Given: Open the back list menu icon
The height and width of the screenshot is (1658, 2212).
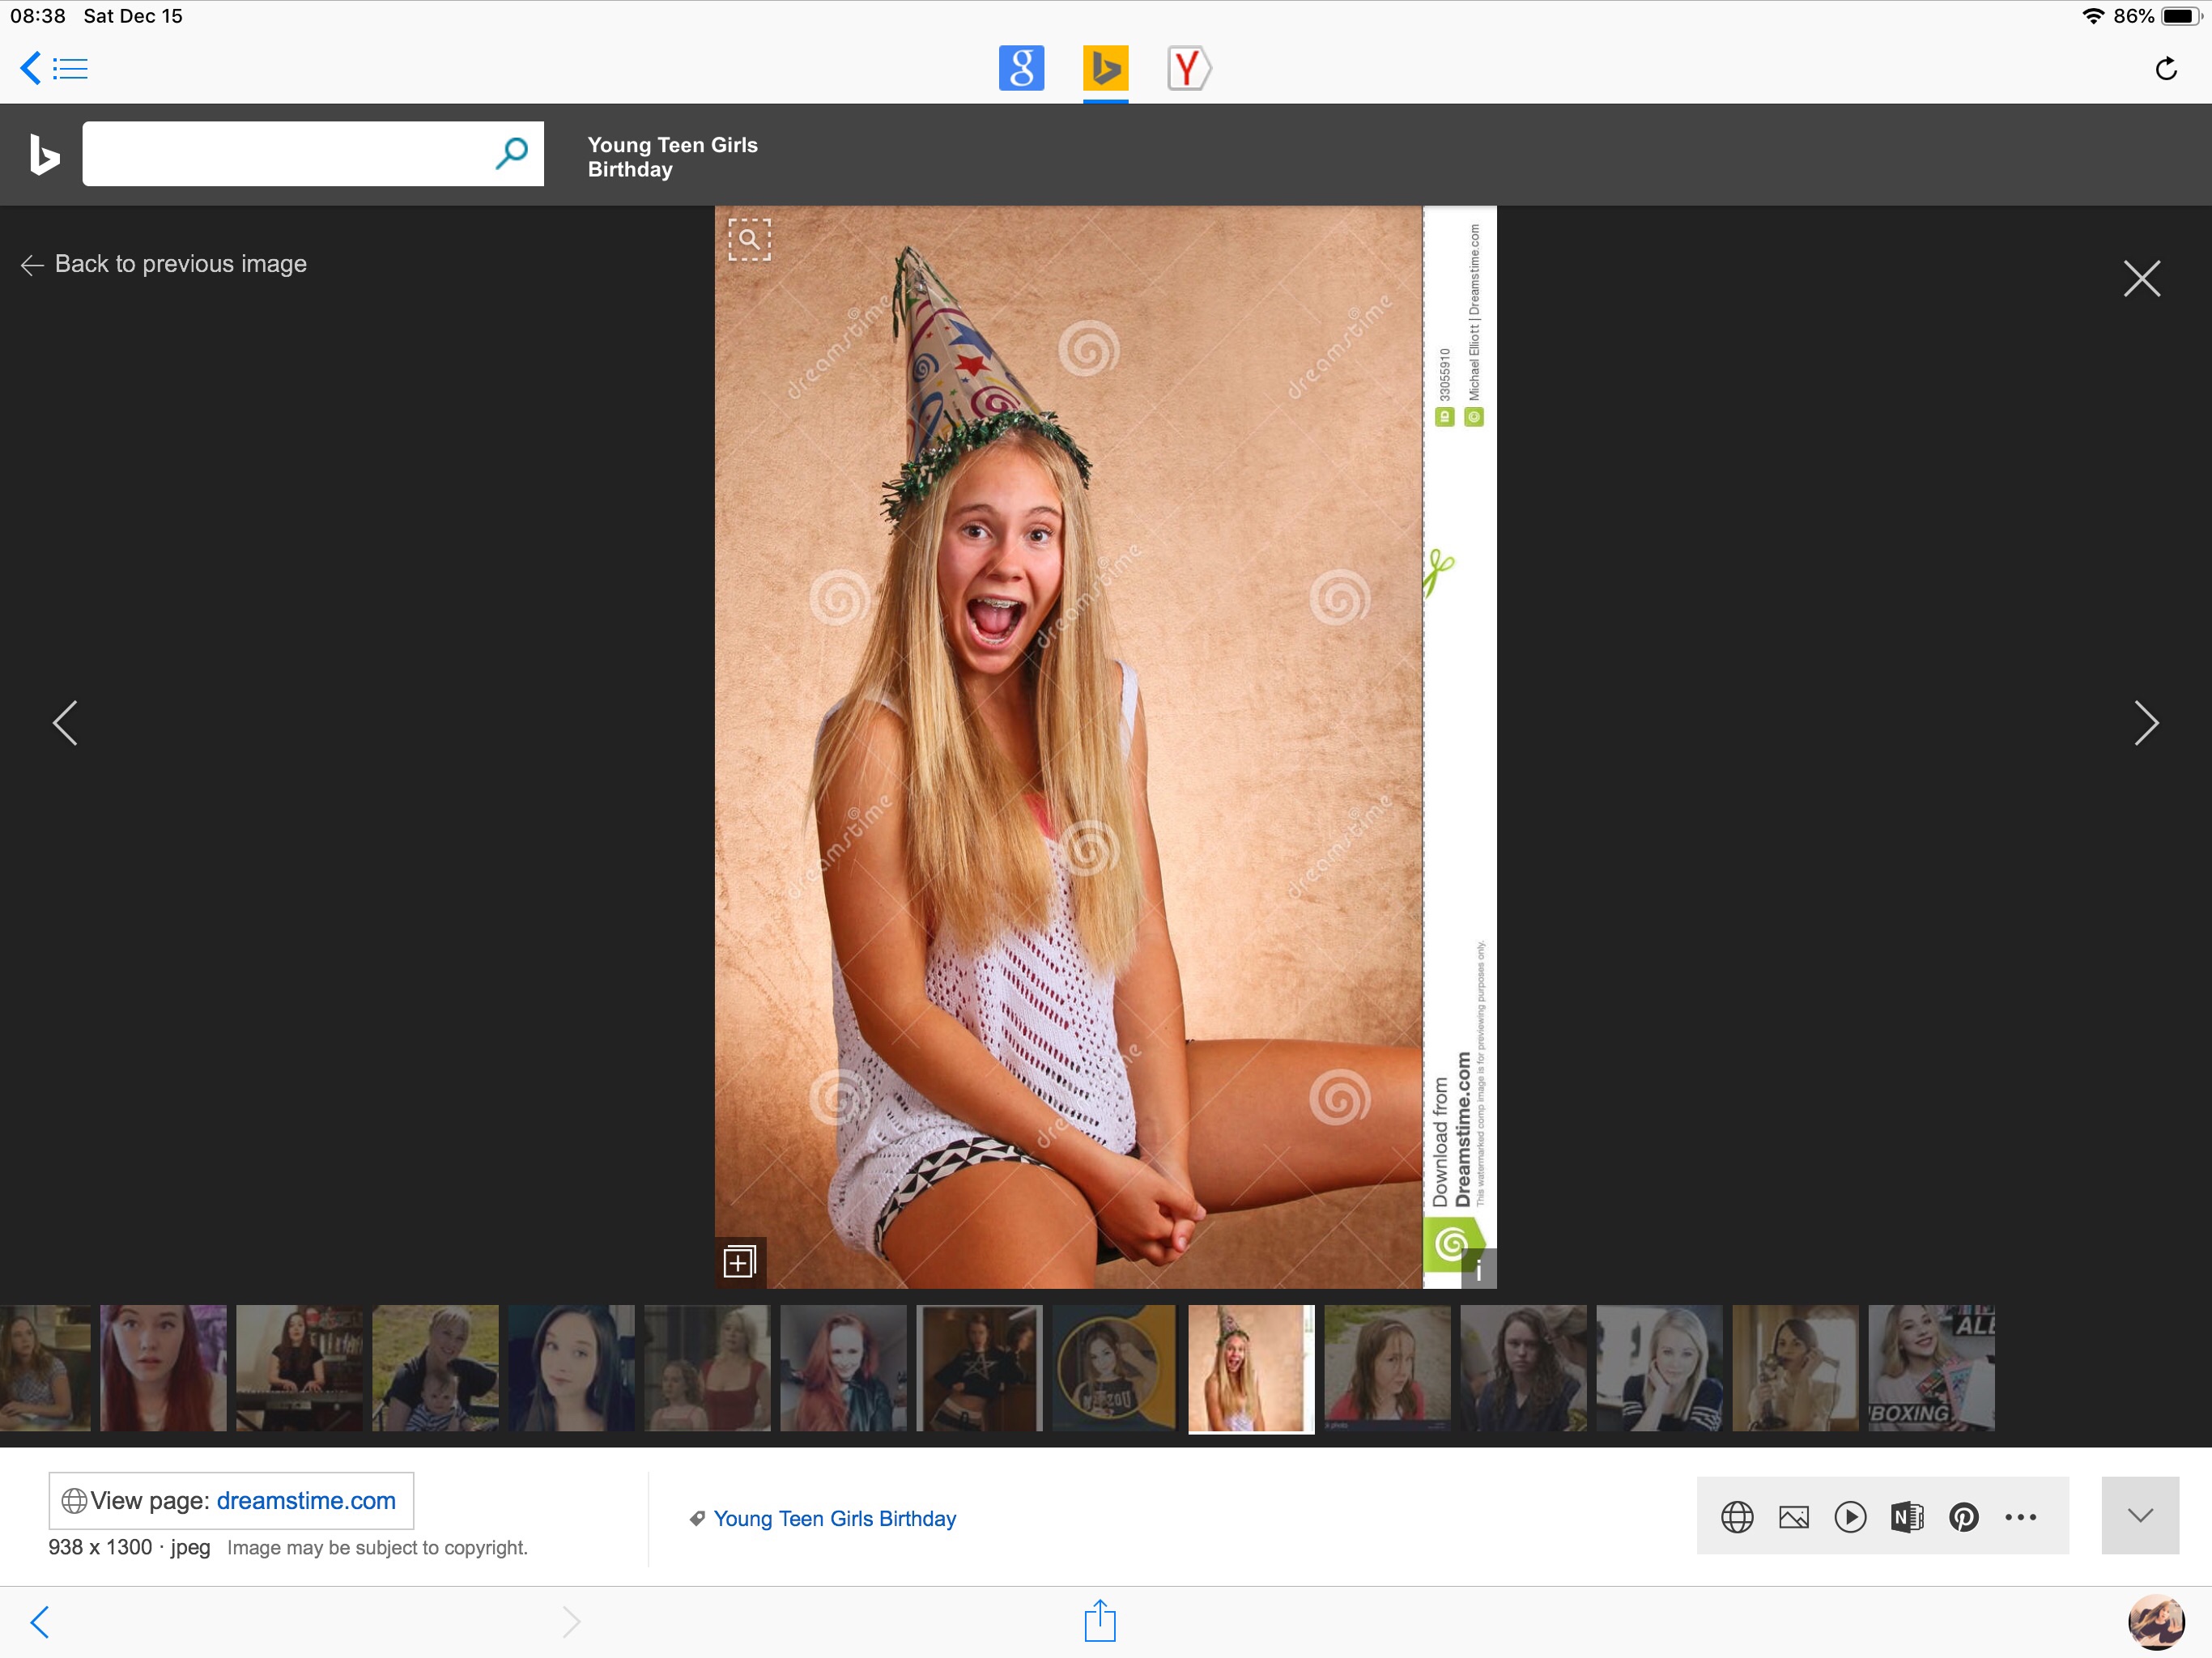Looking at the screenshot, I should click(x=54, y=69).
